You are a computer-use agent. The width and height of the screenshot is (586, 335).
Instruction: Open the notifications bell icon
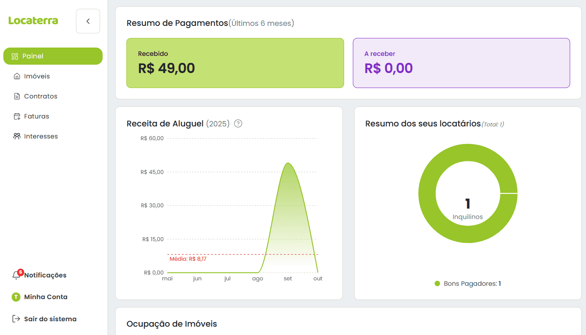(x=16, y=276)
